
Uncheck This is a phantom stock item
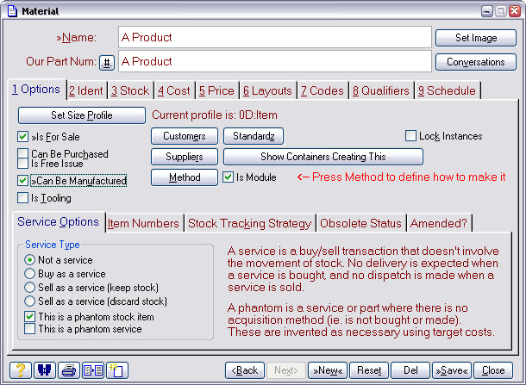[x=29, y=316]
